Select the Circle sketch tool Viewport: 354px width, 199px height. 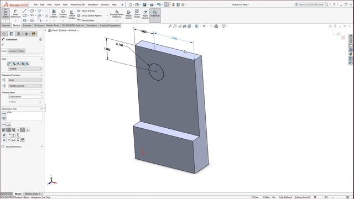(x=32, y=11)
